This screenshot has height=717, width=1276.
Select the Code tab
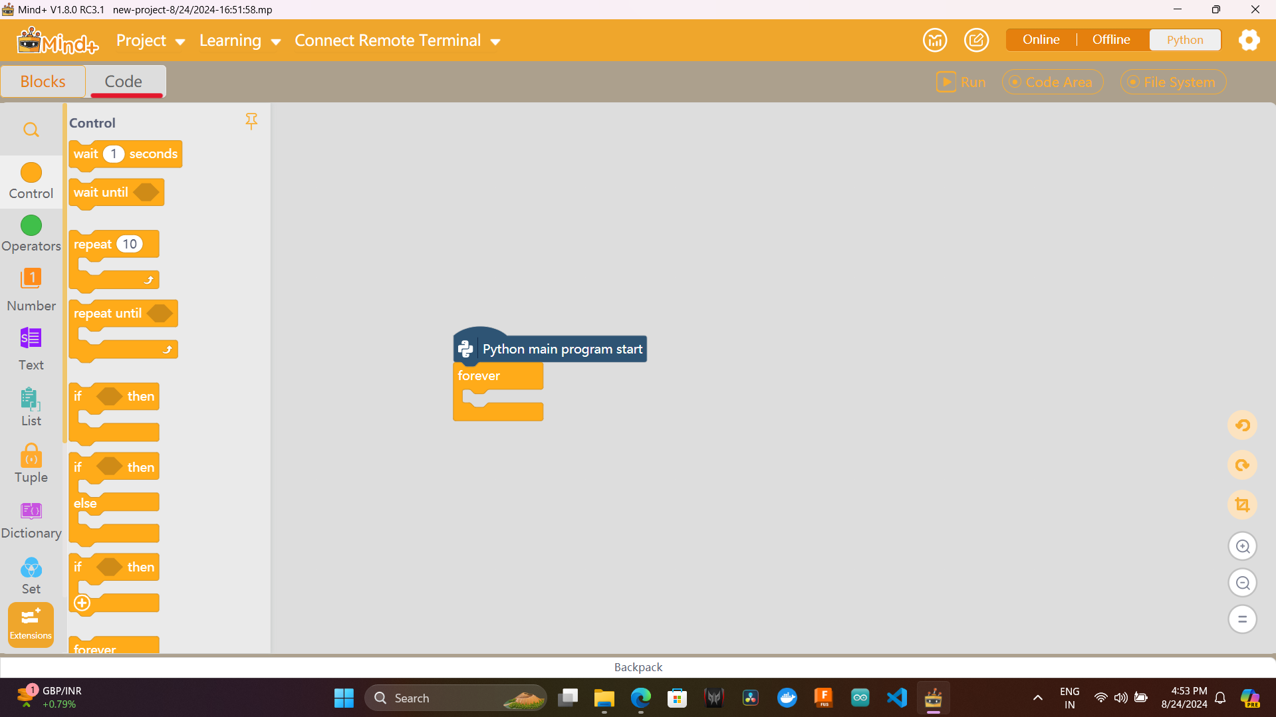124,80
